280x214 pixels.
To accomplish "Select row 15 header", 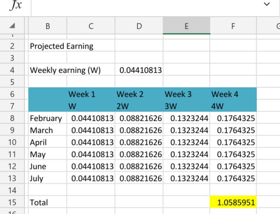I will coord(12,202).
